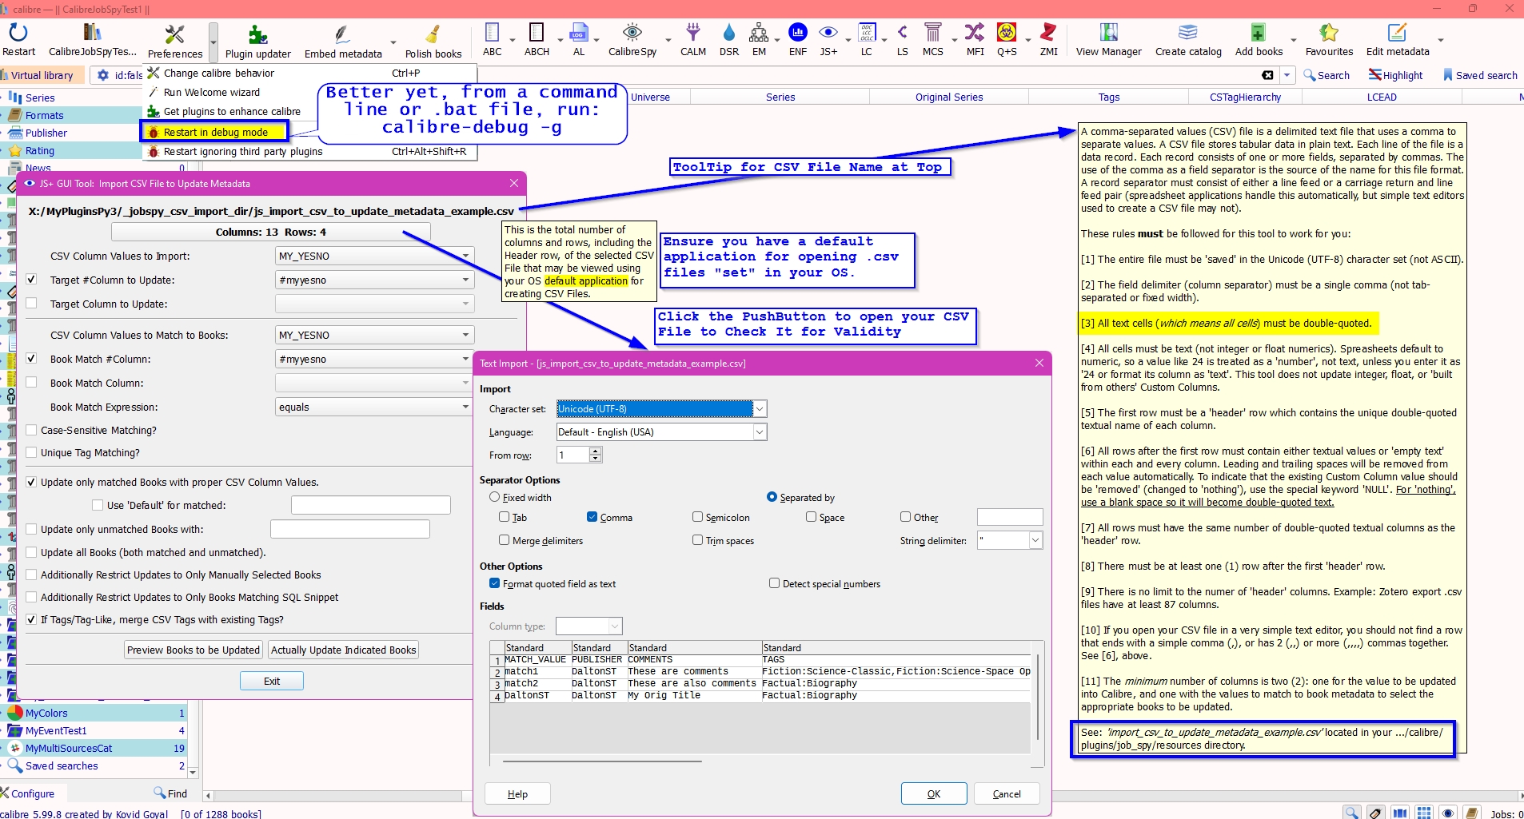The width and height of the screenshot is (1524, 819).
Task: Select MyMultiSourcesCat in the tag browser
Action: pyautogui.click(x=69, y=748)
